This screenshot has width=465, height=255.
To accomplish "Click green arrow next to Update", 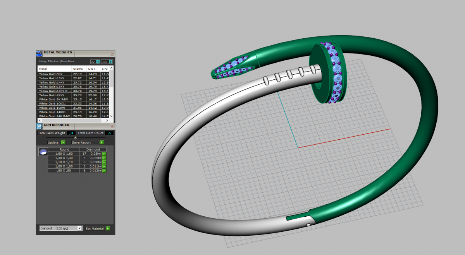I will click(x=63, y=142).
